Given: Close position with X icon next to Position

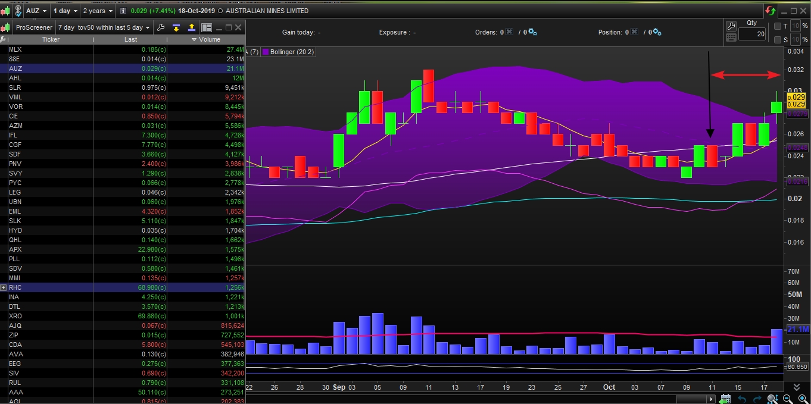Looking at the screenshot, I should pos(634,32).
